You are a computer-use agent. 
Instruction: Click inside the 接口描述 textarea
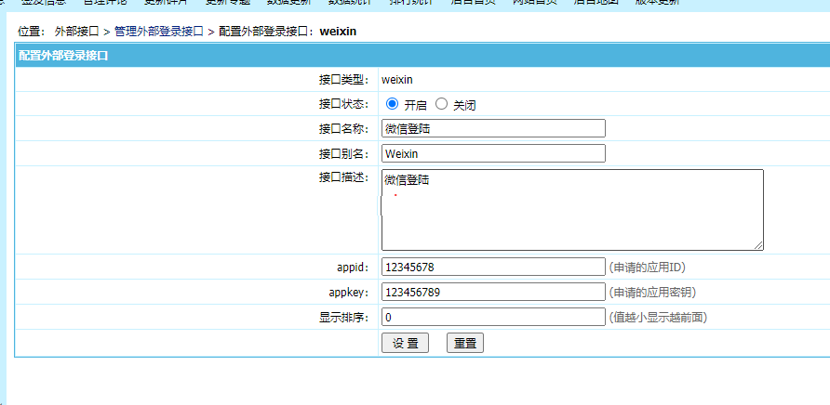tap(572, 210)
